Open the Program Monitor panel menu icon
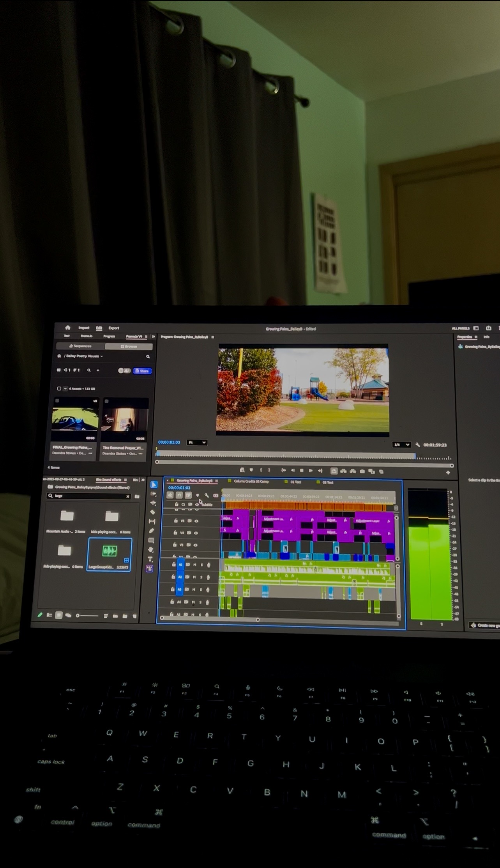Screen dimensions: 500x868 coord(213,337)
